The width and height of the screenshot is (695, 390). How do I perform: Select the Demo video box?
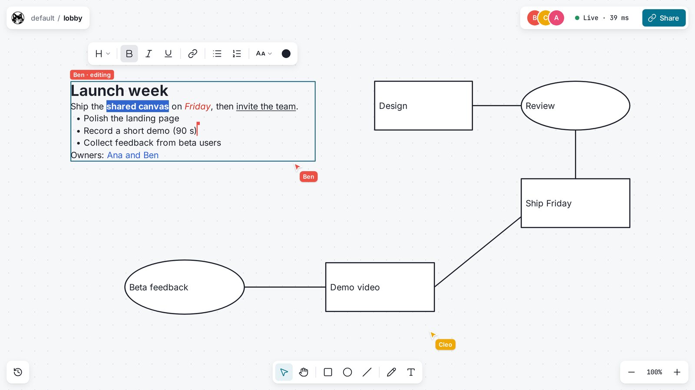point(380,287)
